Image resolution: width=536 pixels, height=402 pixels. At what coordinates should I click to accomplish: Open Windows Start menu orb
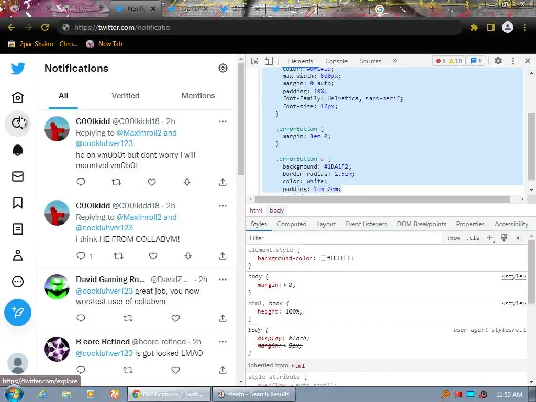[x=14, y=394]
